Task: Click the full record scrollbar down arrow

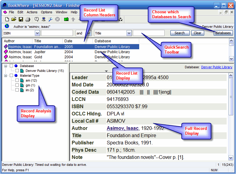Action: [231, 158]
